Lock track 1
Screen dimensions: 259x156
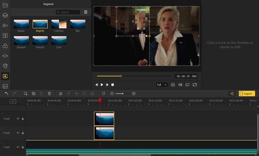(23, 147)
